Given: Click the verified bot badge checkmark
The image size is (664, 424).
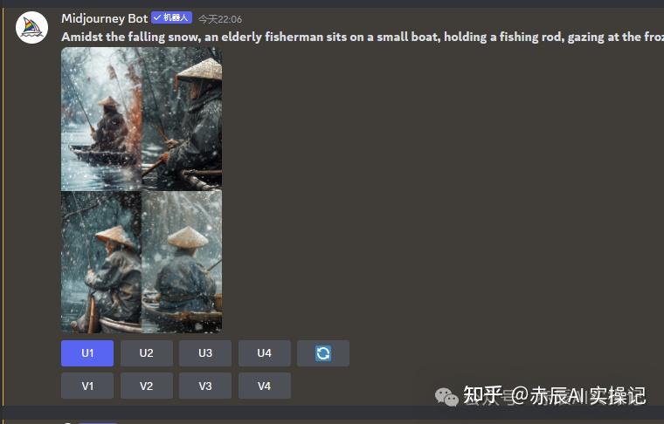Looking at the screenshot, I should tap(157, 17).
